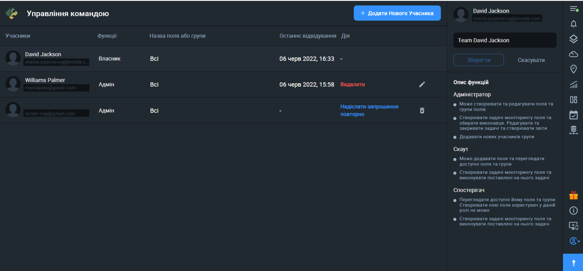Image resolution: width=583 pixels, height=271 pixels.
Task: Toggle the sidebar menu lines icon
Action: (x=574, y=9)
